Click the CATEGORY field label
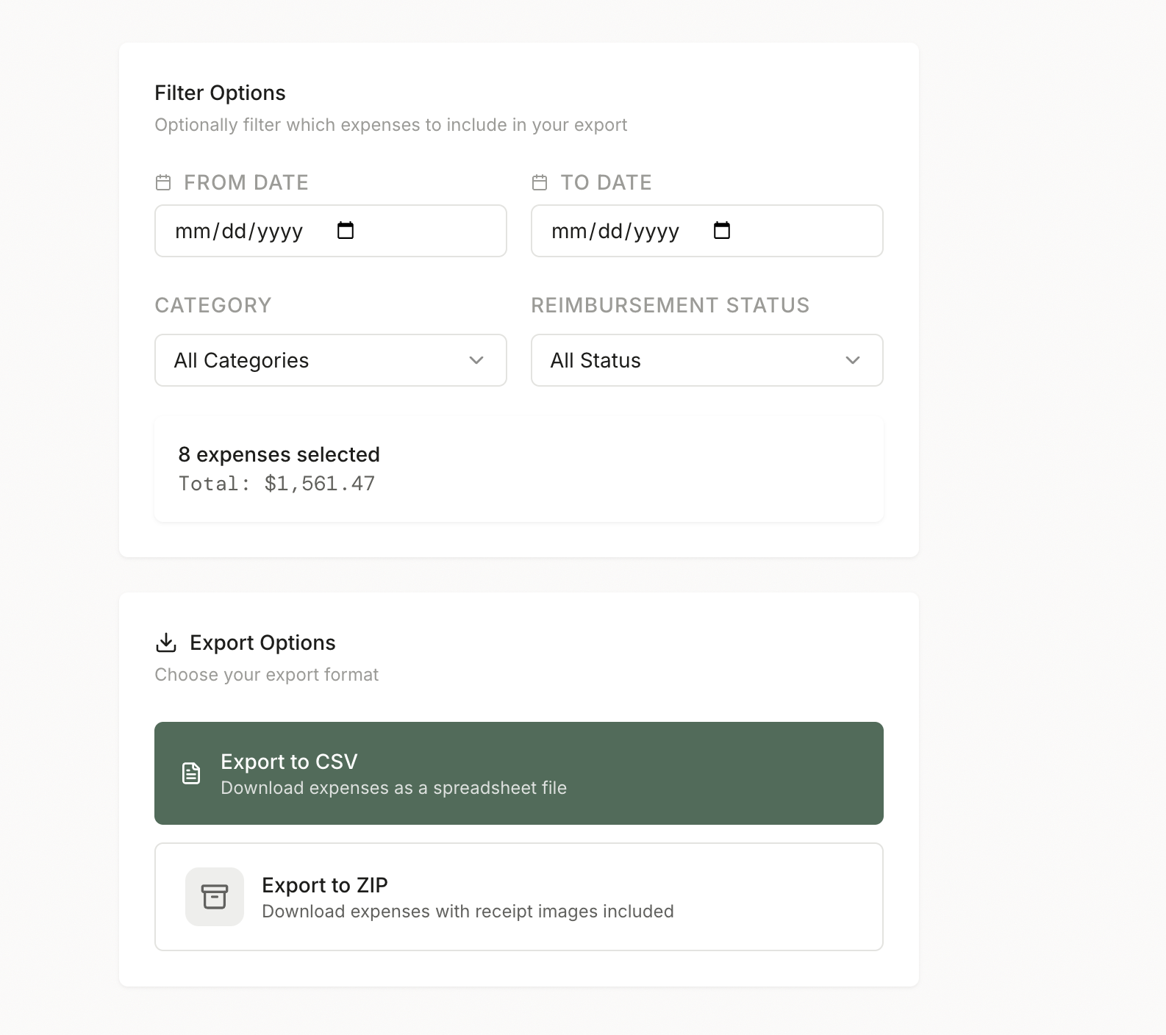Viewport: 1166px width, 1035px height. tap(213, 305)
